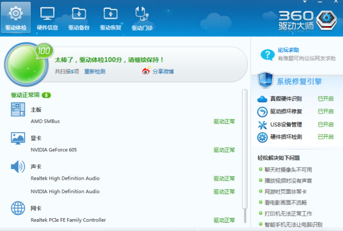Click the 论坛求助 question mark icon

[x=267, y=55]
